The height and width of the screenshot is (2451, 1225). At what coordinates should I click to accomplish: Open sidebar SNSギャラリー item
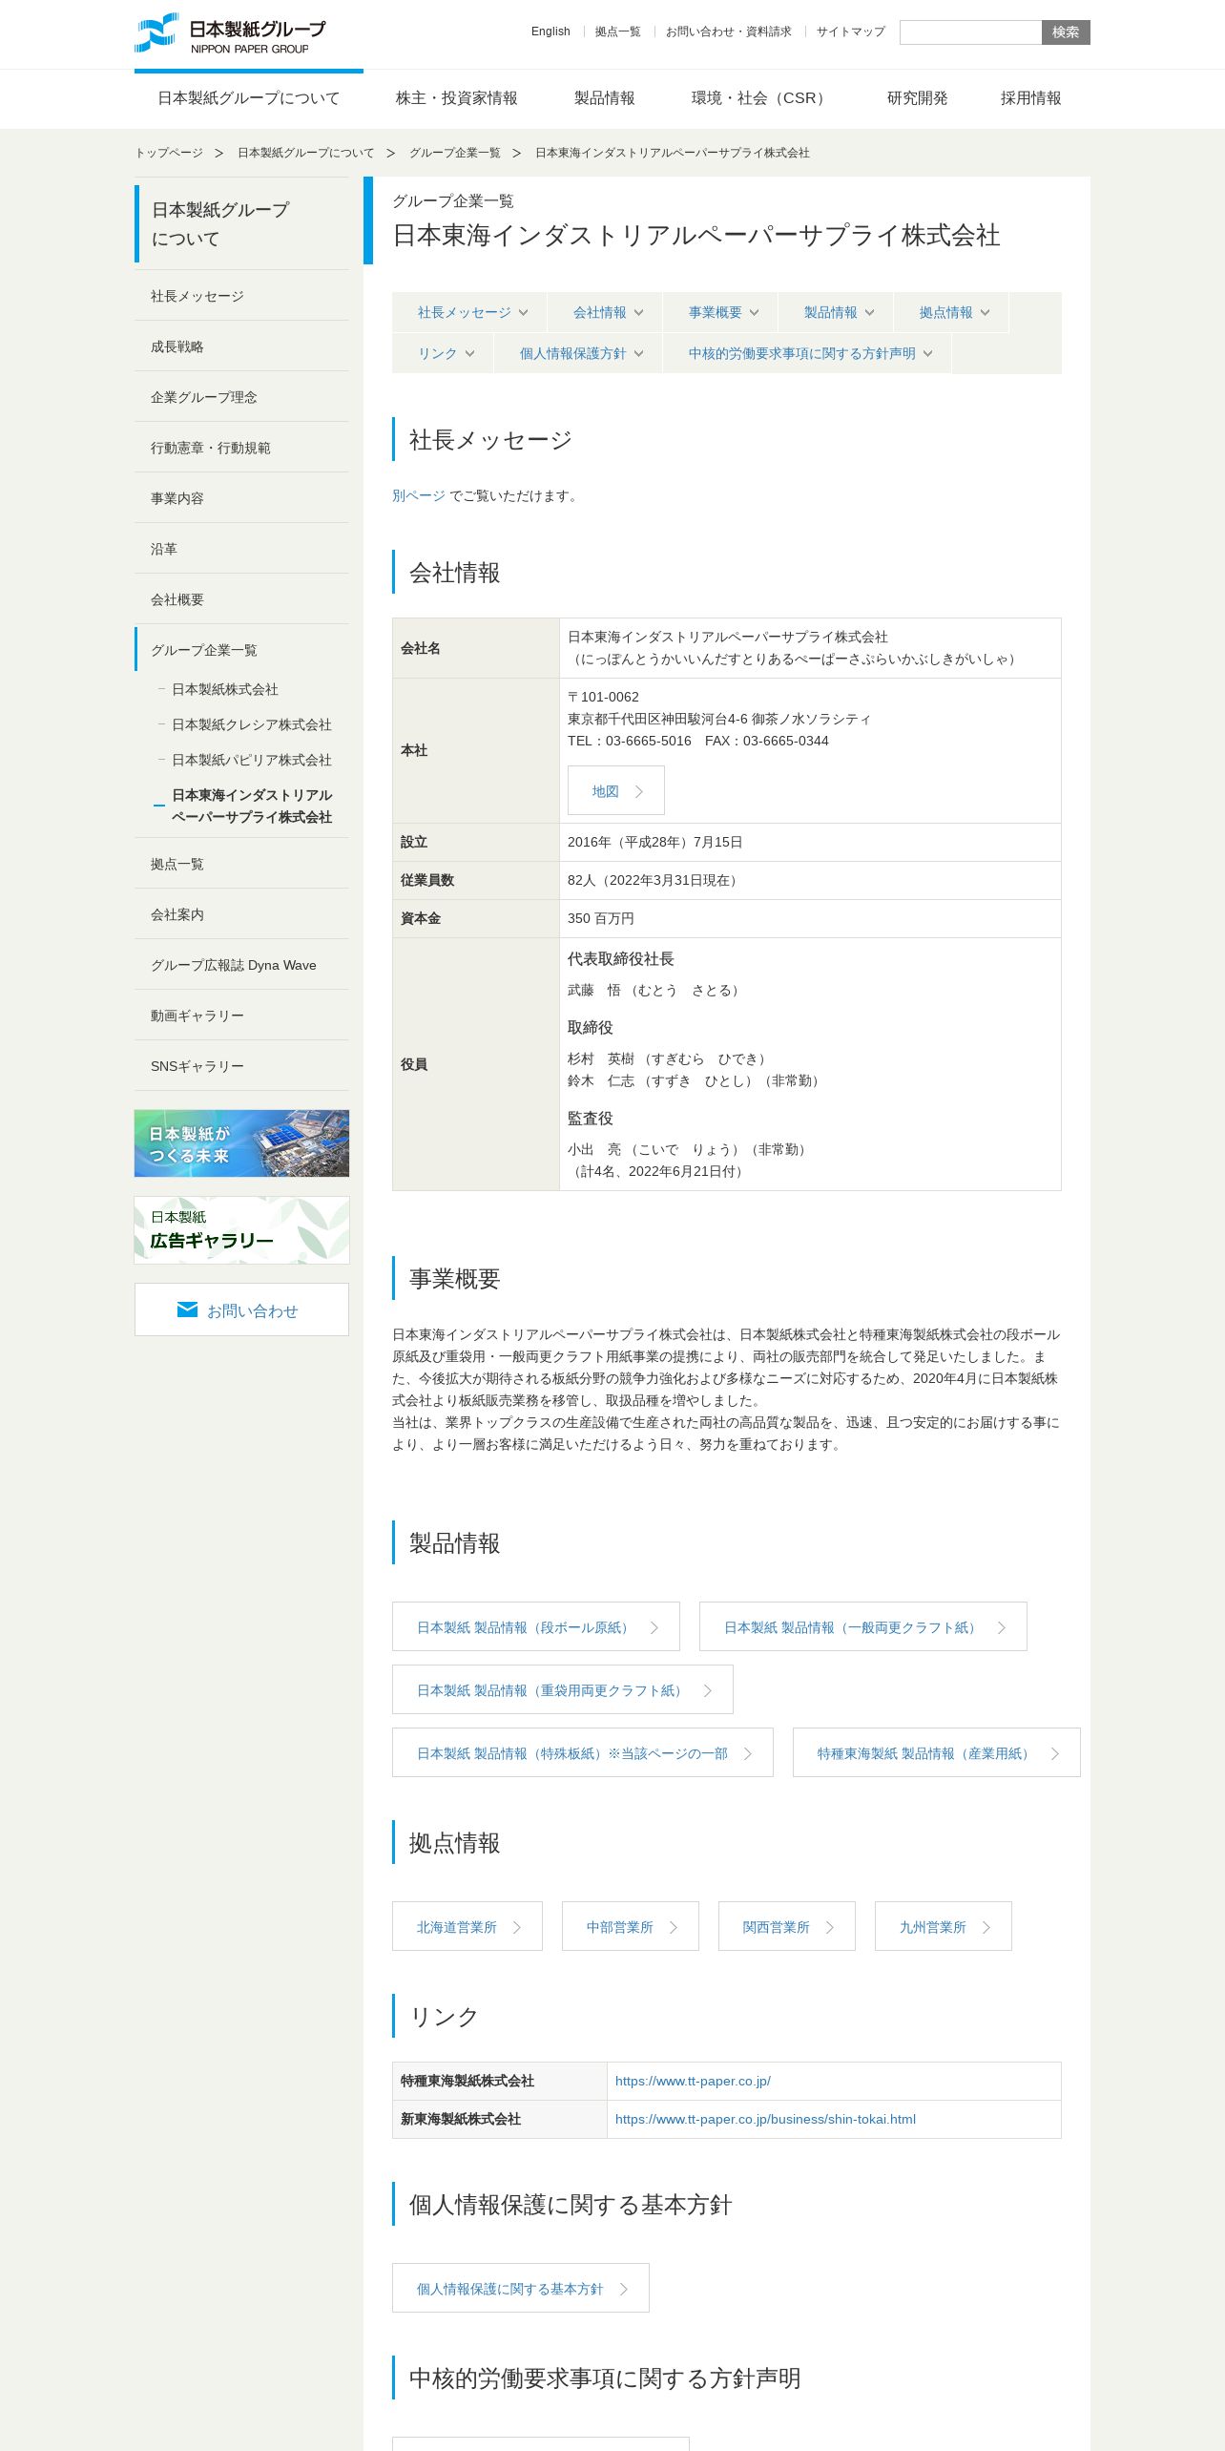click(x=241, y=1066)
